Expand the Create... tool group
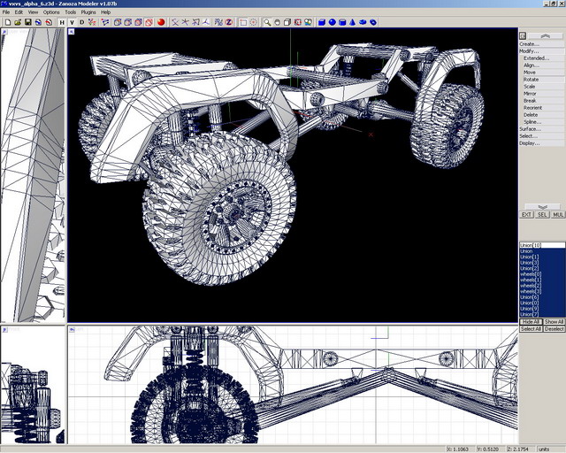Screen dimensions: 566x453 click(529, 43)
